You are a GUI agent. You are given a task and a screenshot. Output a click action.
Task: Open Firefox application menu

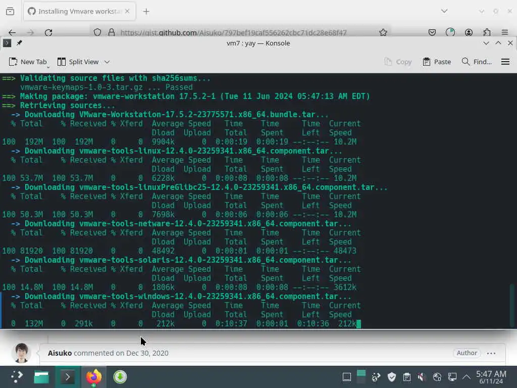[505, 32]
